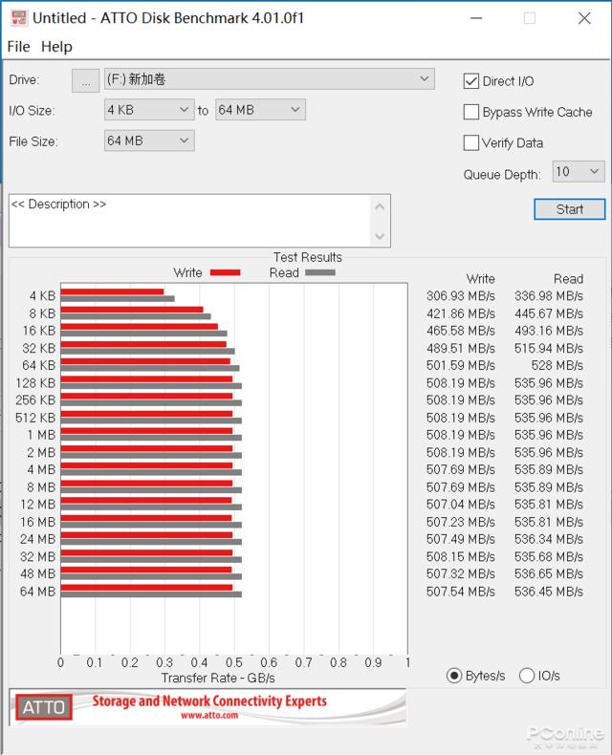This screenshot has width=612, height=755.
Task: Select the Bytes/s radio button
Action: click(x=454, y=676)
